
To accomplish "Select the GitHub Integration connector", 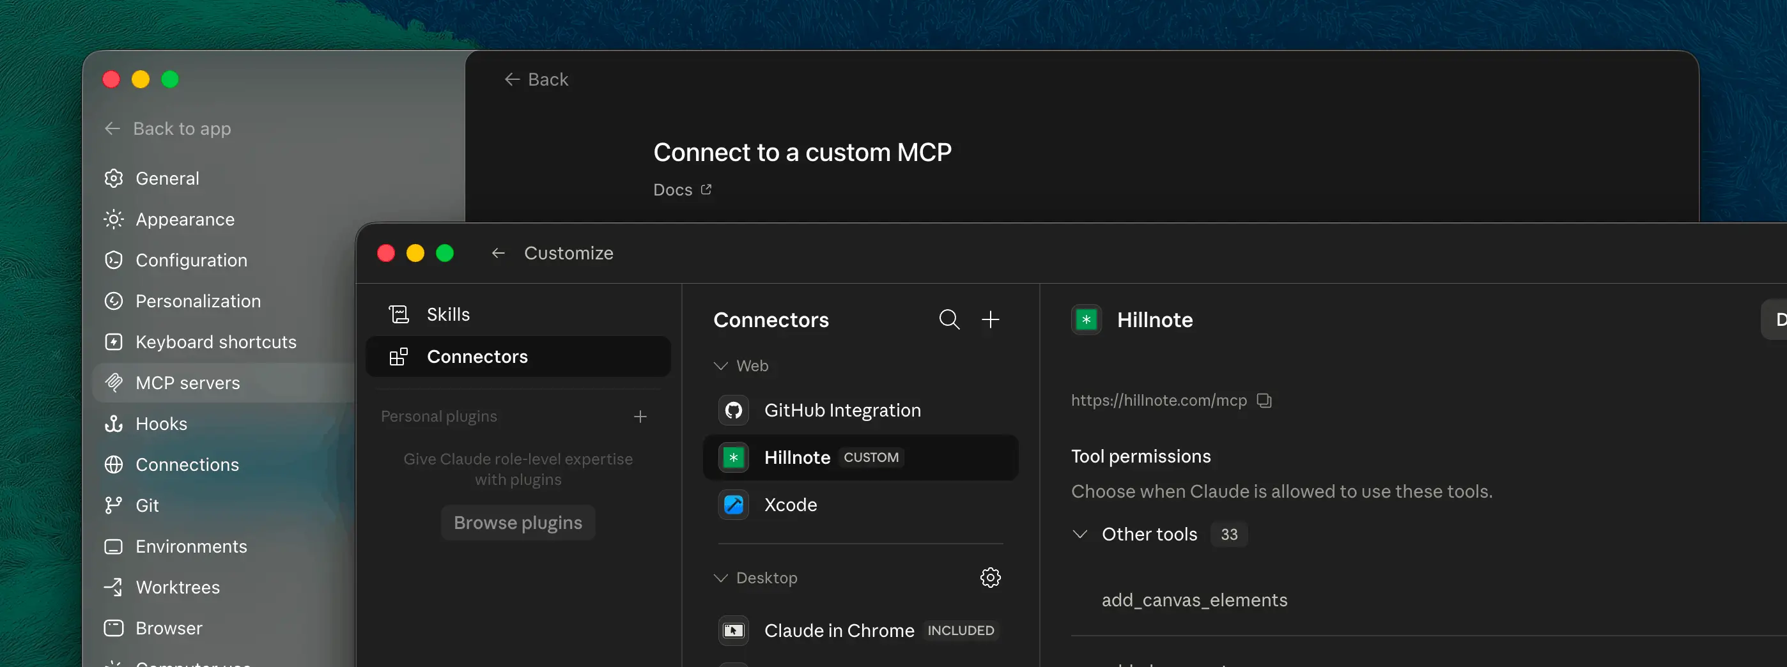I will point(860,410).
